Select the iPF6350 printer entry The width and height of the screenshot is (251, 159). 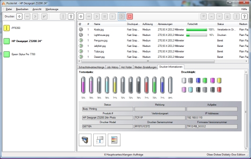pyautogui.click(x=16, y=28)
